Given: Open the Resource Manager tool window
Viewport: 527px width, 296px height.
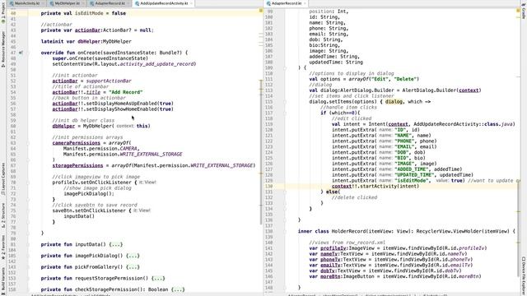Looking at the screenshot, I should coord(3,49).
